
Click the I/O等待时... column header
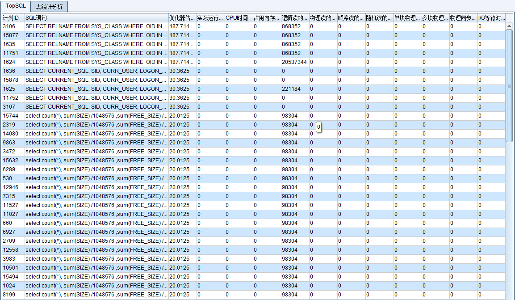point(491,18)
